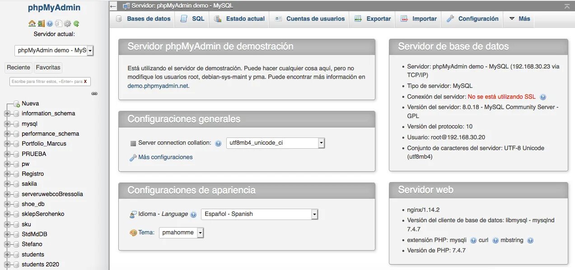Click the Servidor: phpMyAdmin demo breadcrumb link
The height and width of the screenshot is (270, 575).
182,6
